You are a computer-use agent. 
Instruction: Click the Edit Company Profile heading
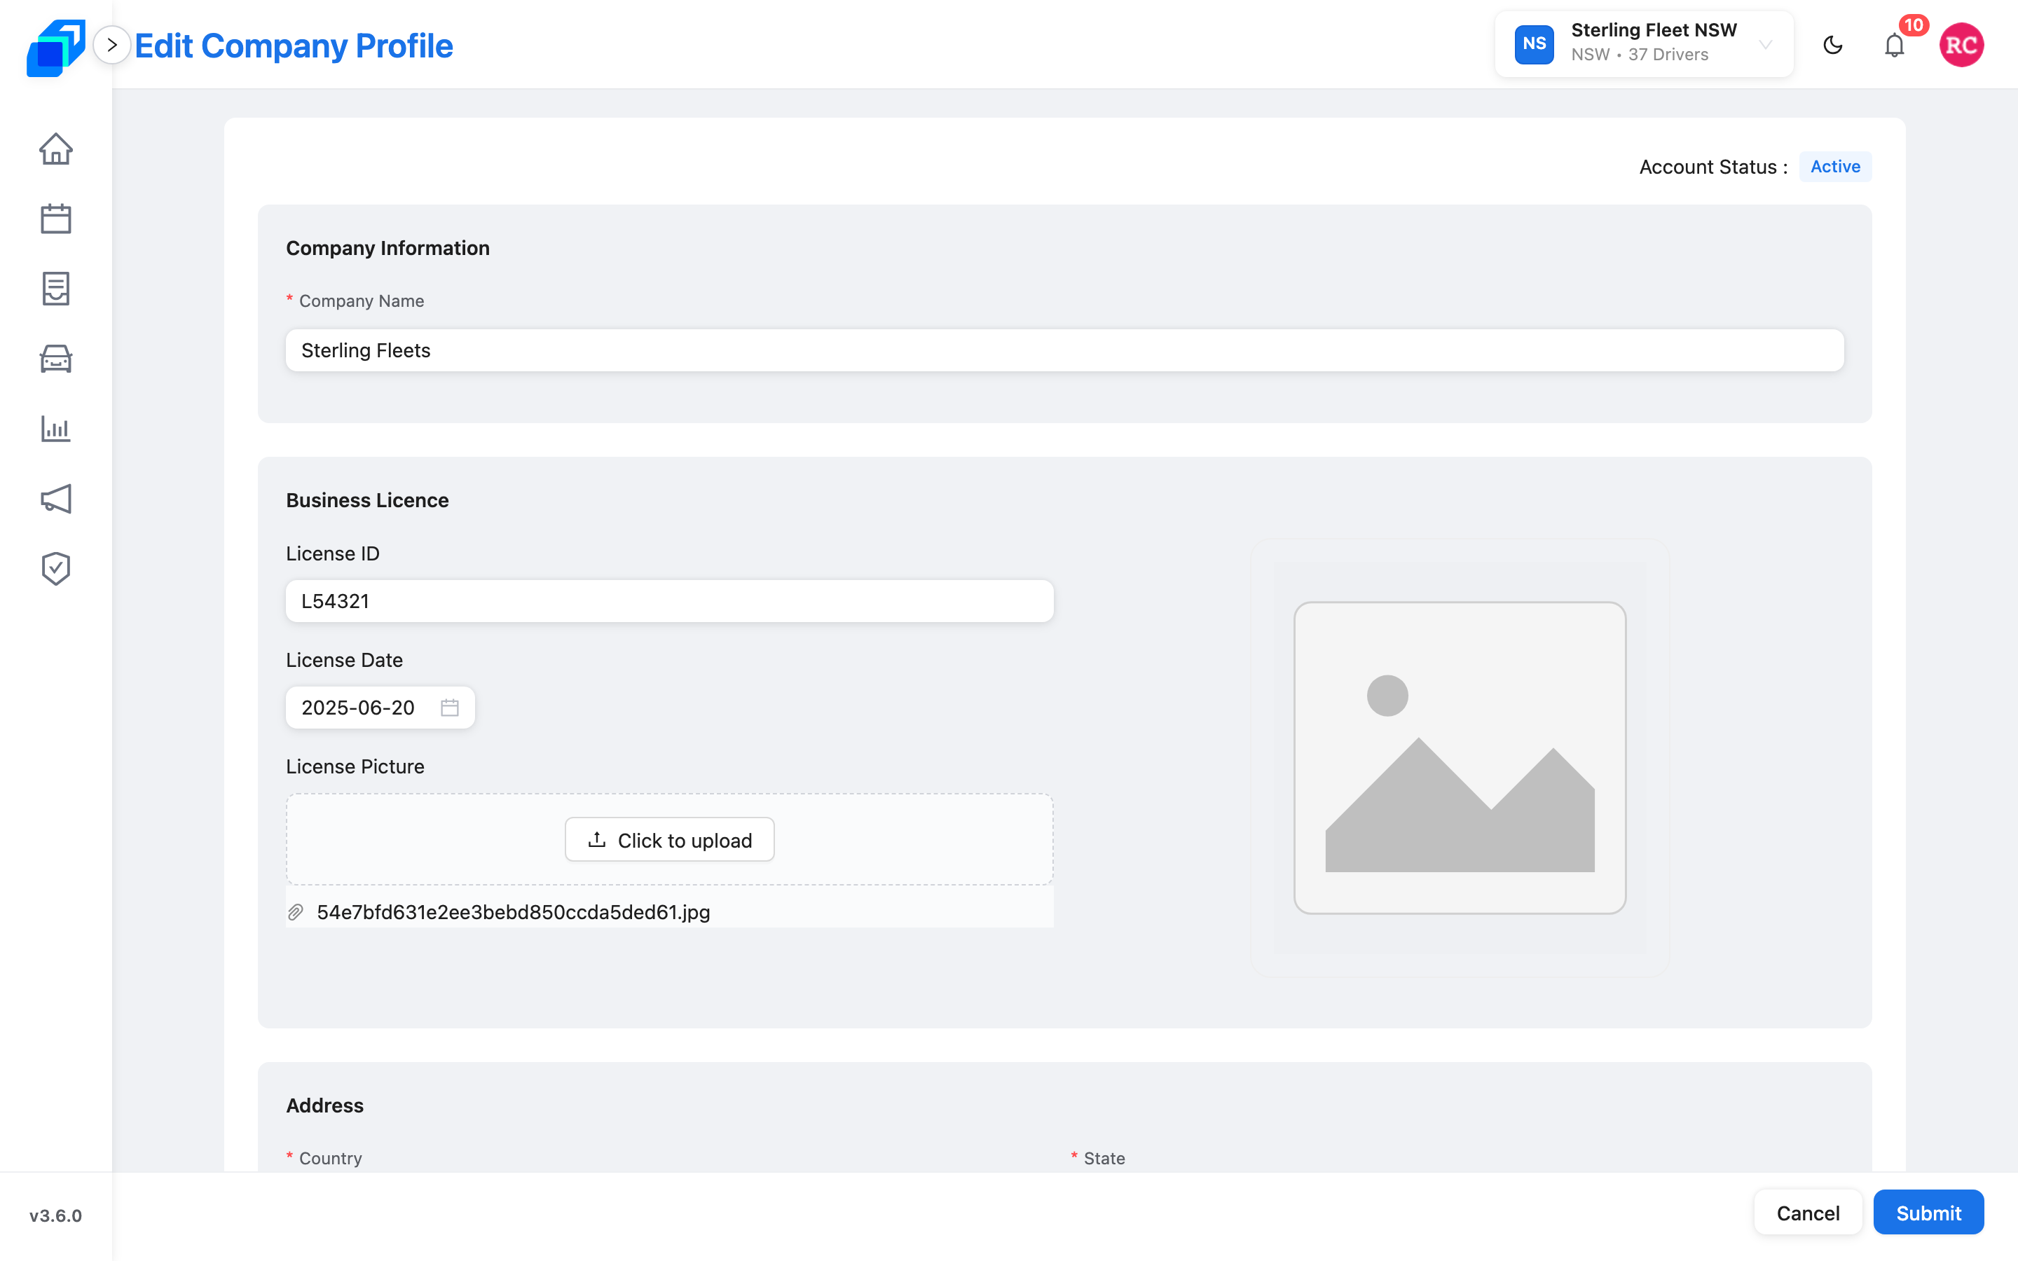[x=294, y=46]
